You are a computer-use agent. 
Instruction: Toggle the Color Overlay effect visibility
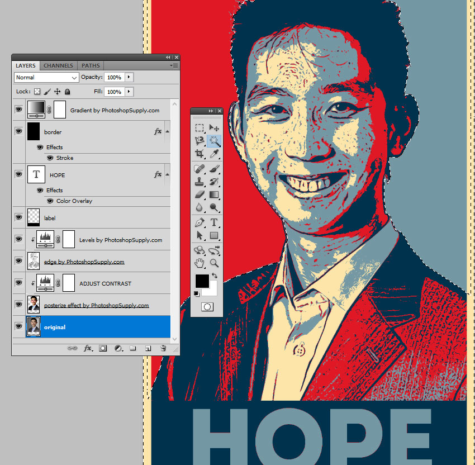[50, 201]
